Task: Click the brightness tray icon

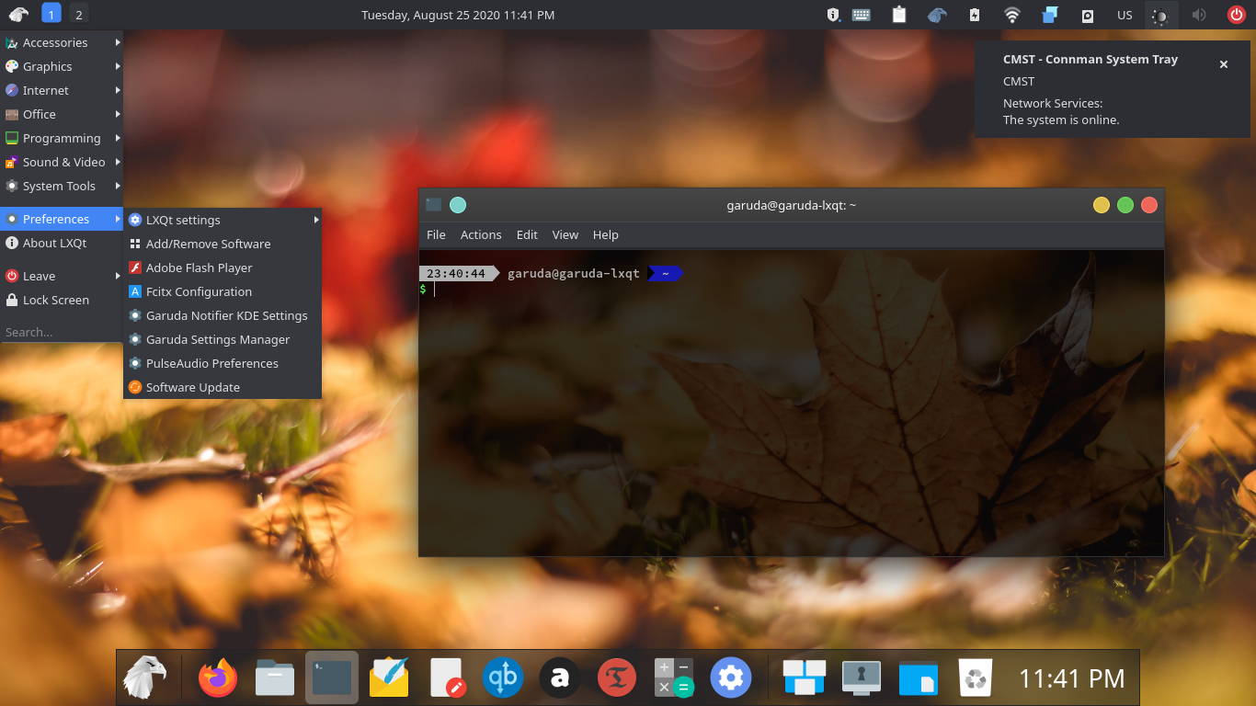Action: pyautogui.click(x=1161, y=15)
